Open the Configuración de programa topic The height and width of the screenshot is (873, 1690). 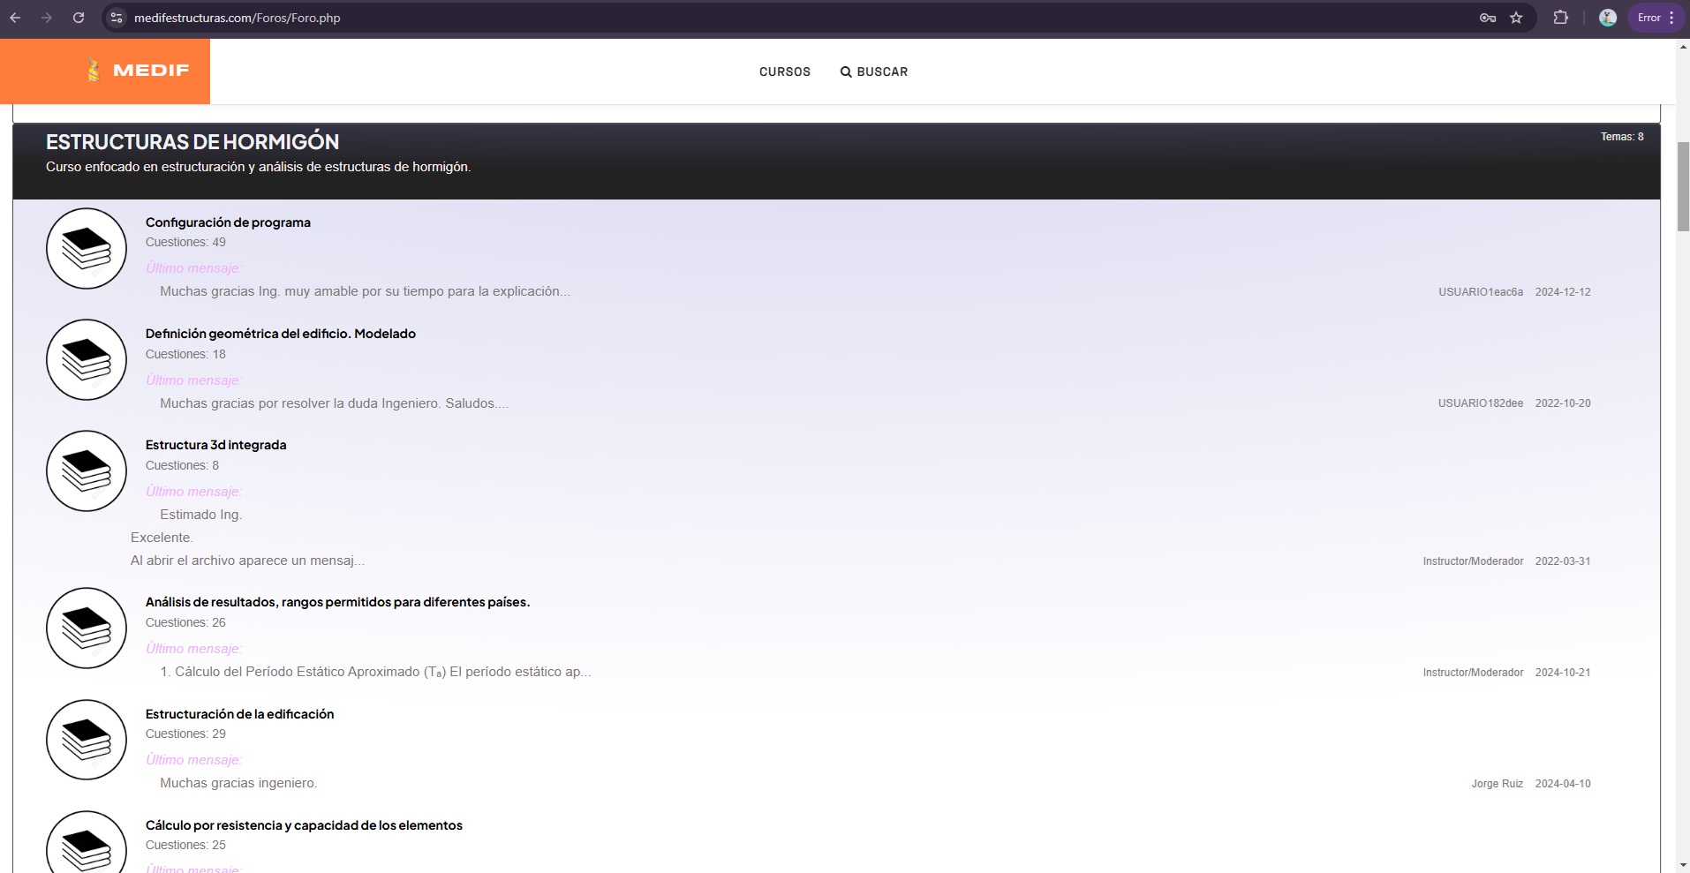[228, 222]
